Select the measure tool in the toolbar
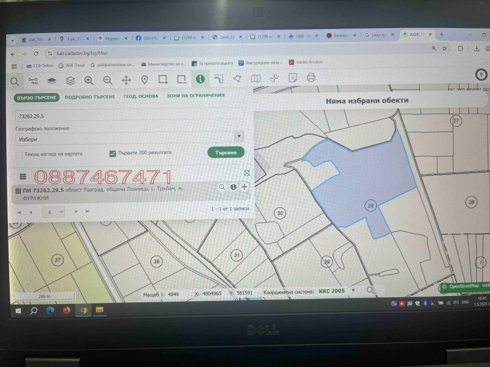The height and width of the screenshot is (367, 490). [x=219, y=80]
